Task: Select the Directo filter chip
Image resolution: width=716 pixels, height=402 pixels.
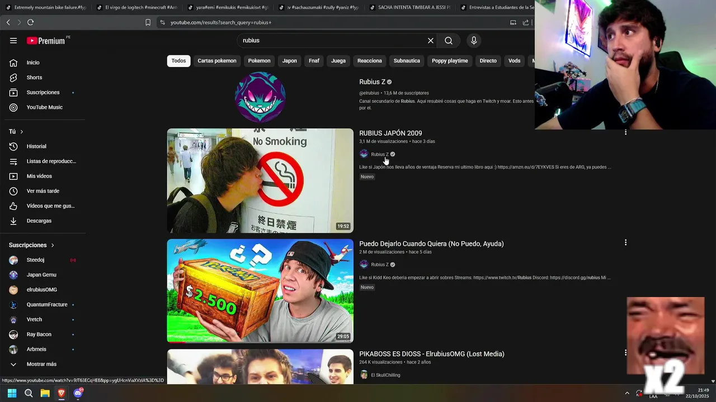Action: pos(488,61)
